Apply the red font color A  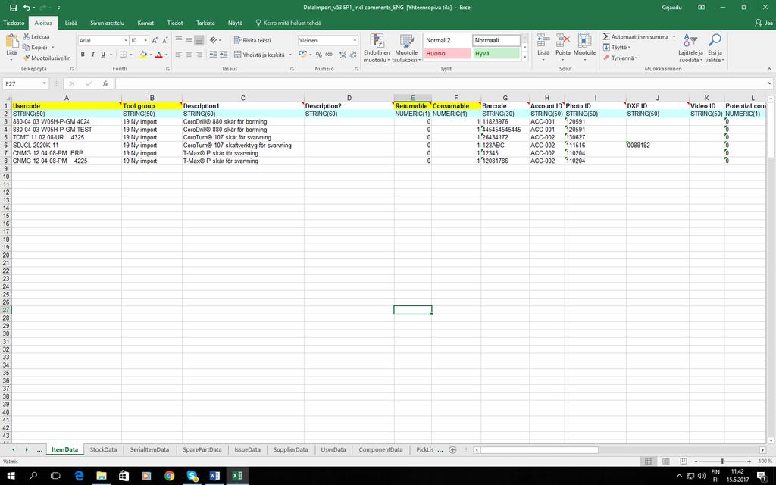159,55
